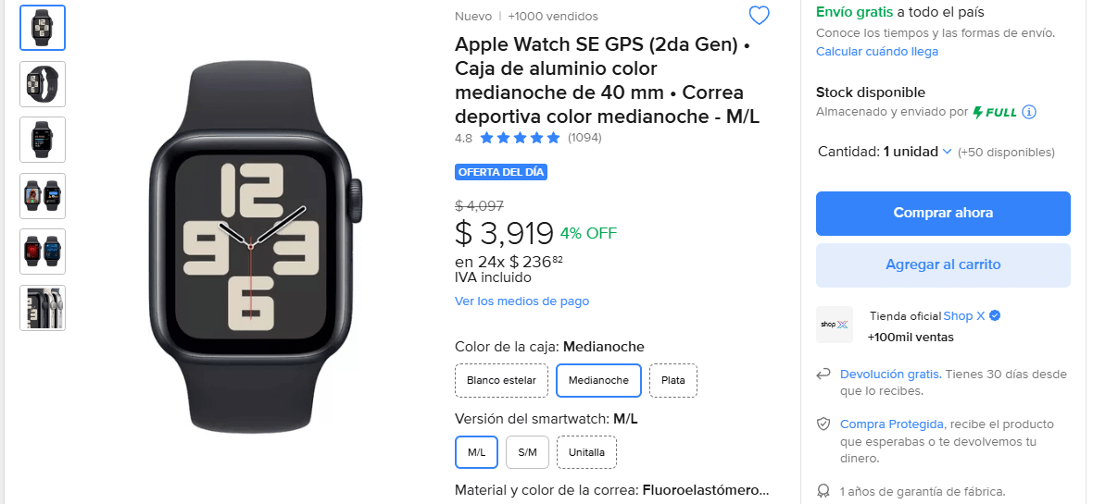Select Blanco estelar case color

501,380
